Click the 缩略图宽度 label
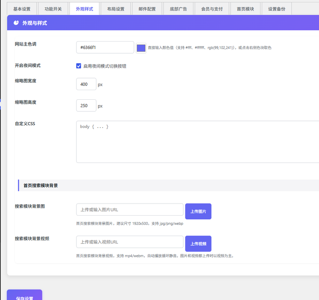The height and width of the screenshot is (300, 319). coord(26,81)
